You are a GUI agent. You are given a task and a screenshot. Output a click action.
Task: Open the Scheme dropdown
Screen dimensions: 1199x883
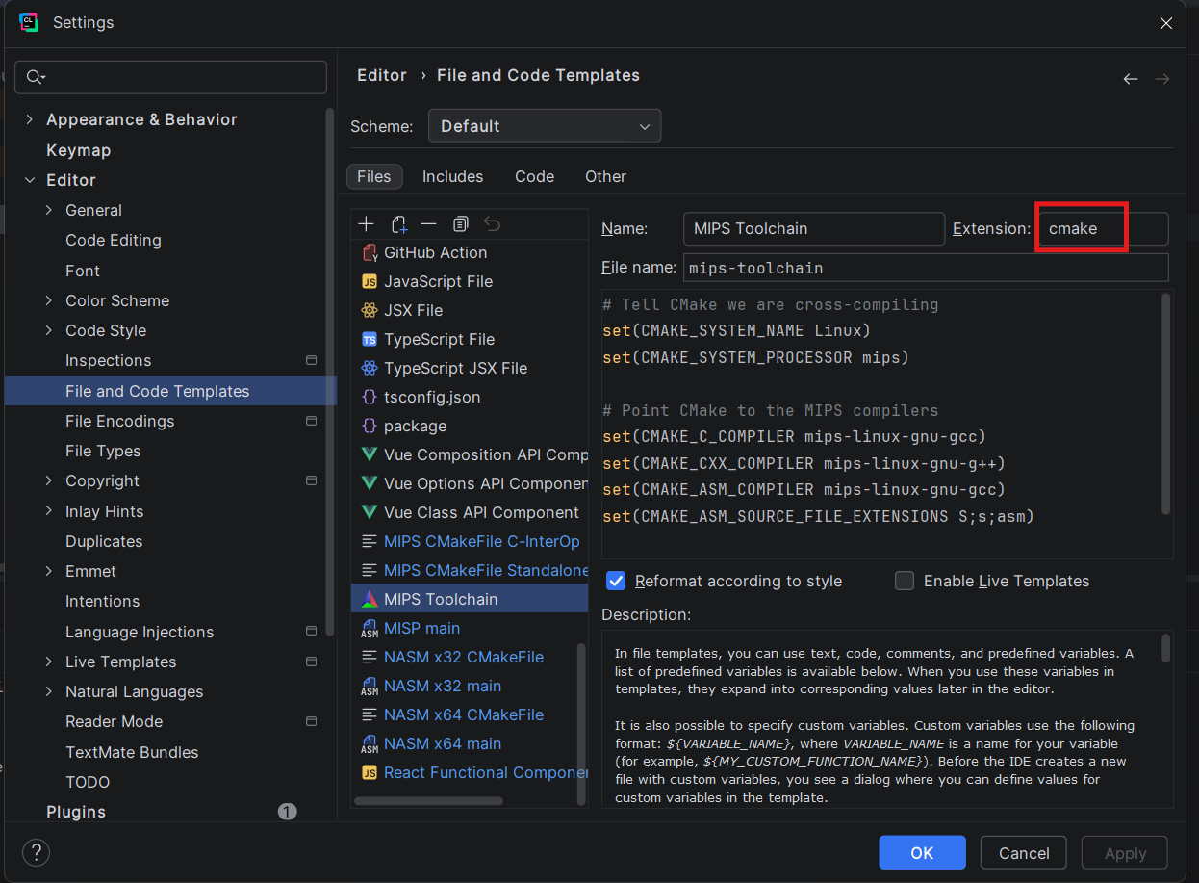[545, 126]
